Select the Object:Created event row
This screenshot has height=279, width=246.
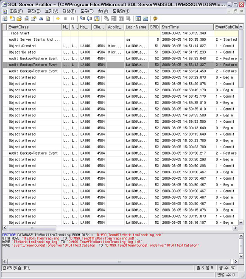click(x=120, y=46)
